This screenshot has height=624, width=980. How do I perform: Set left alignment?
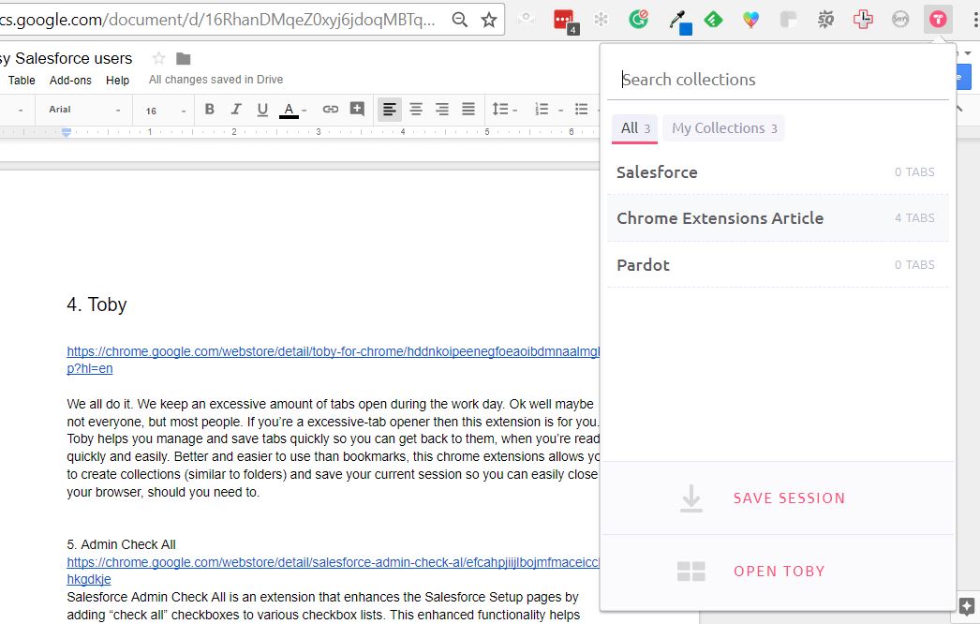(390, 110)
